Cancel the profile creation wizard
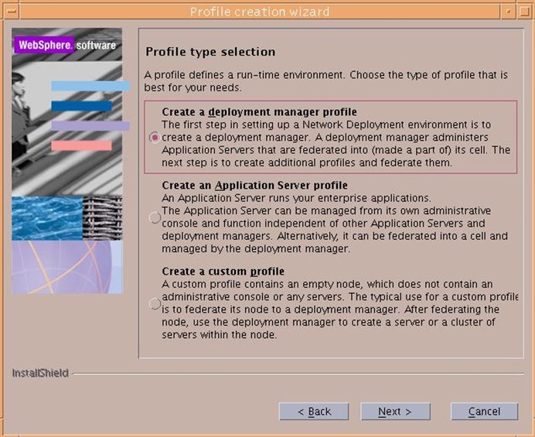The width and height of the screenshot is (535, 437). point(484,411)
